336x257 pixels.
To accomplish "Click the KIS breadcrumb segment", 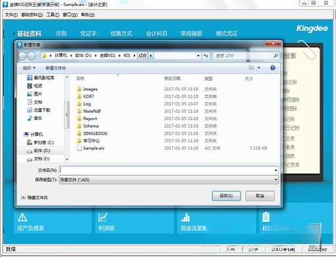I will click(126, 55).
